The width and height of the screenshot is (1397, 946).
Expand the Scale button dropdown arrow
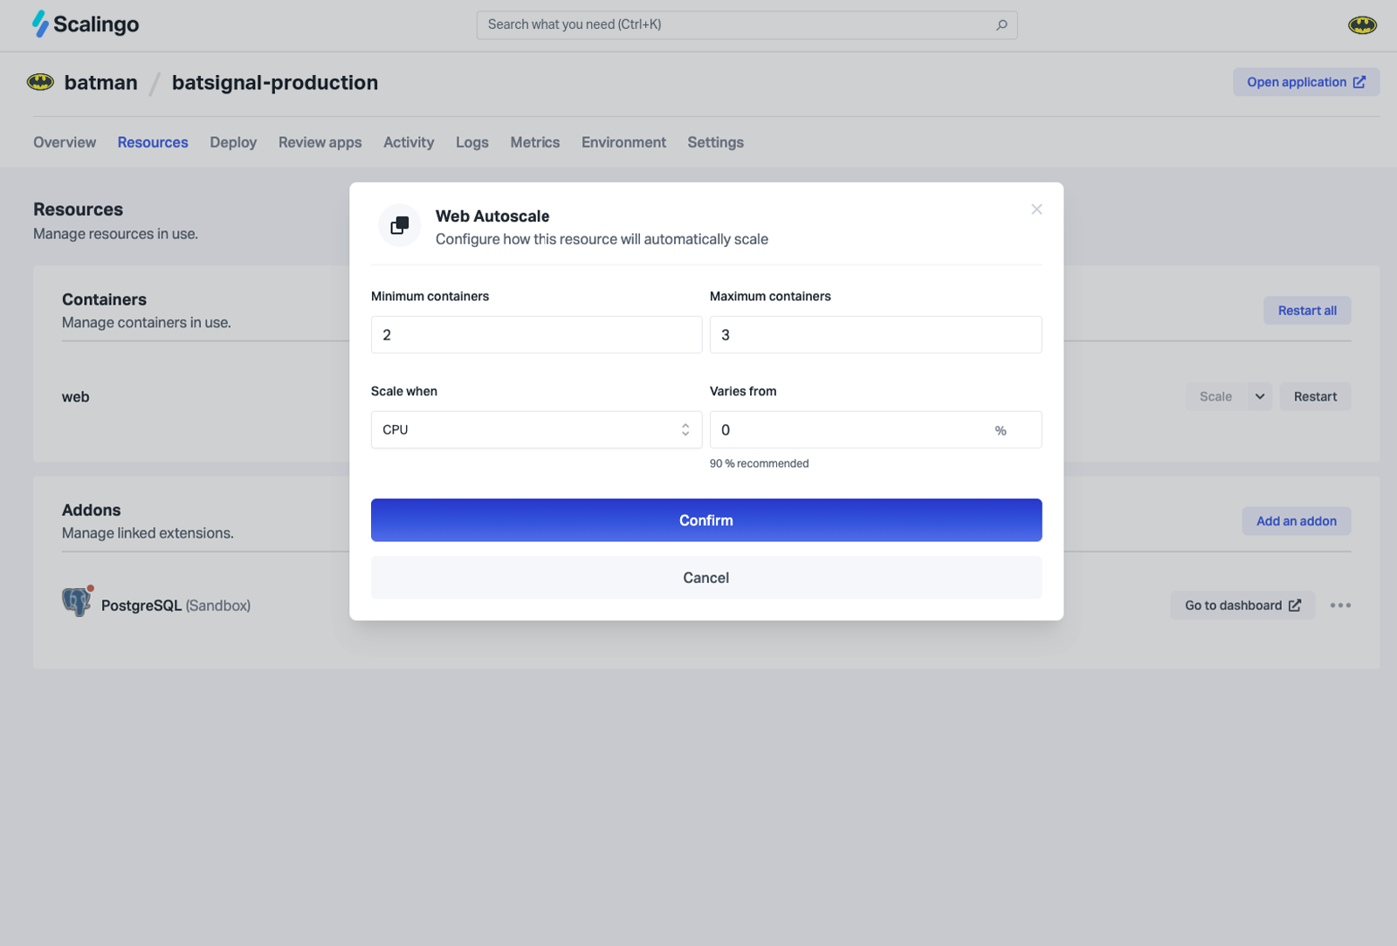click(x=1259, y=397)
